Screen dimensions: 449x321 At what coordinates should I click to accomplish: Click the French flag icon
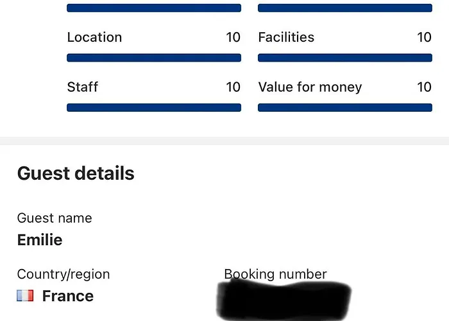[x=25, y=296]
